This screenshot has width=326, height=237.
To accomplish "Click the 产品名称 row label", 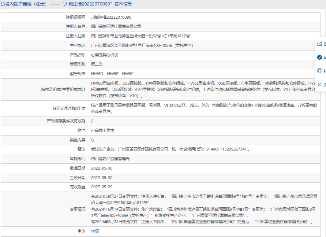I will 78,55.
